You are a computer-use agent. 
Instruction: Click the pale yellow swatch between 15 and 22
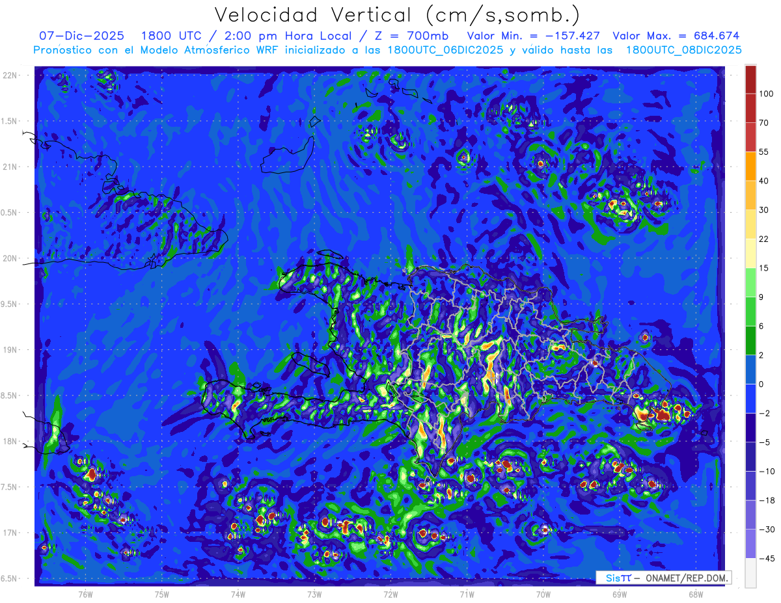tap(750, 253)
